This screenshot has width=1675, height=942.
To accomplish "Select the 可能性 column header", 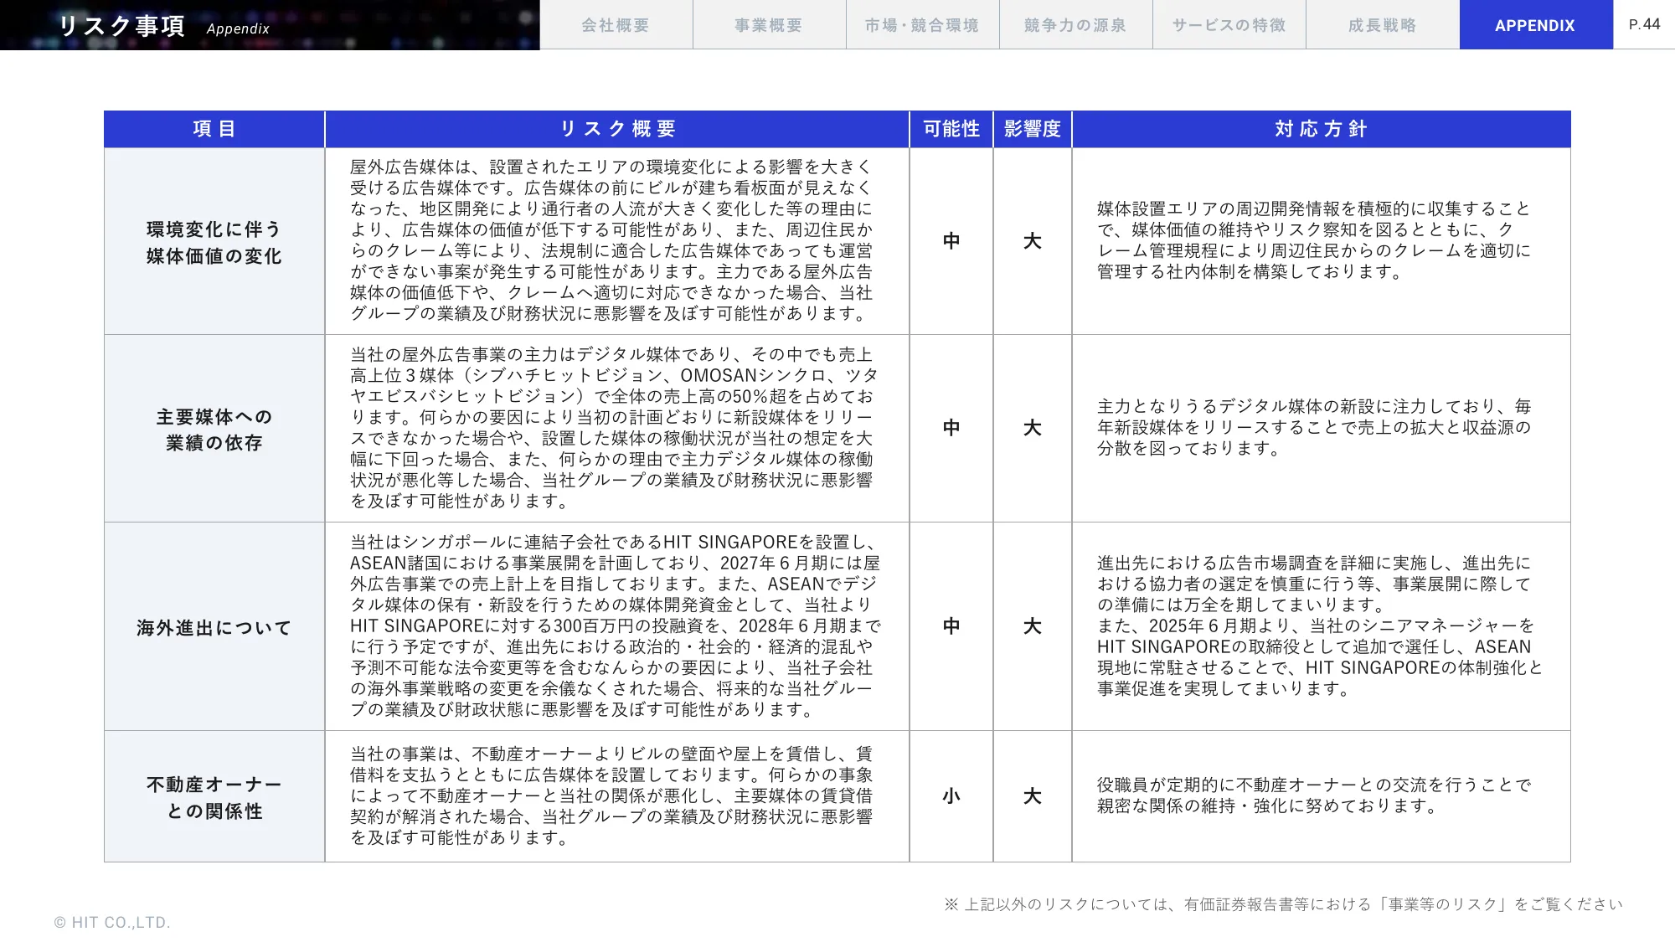I will [950, 129].
